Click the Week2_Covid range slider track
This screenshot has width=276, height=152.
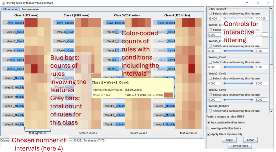[238, 100]
